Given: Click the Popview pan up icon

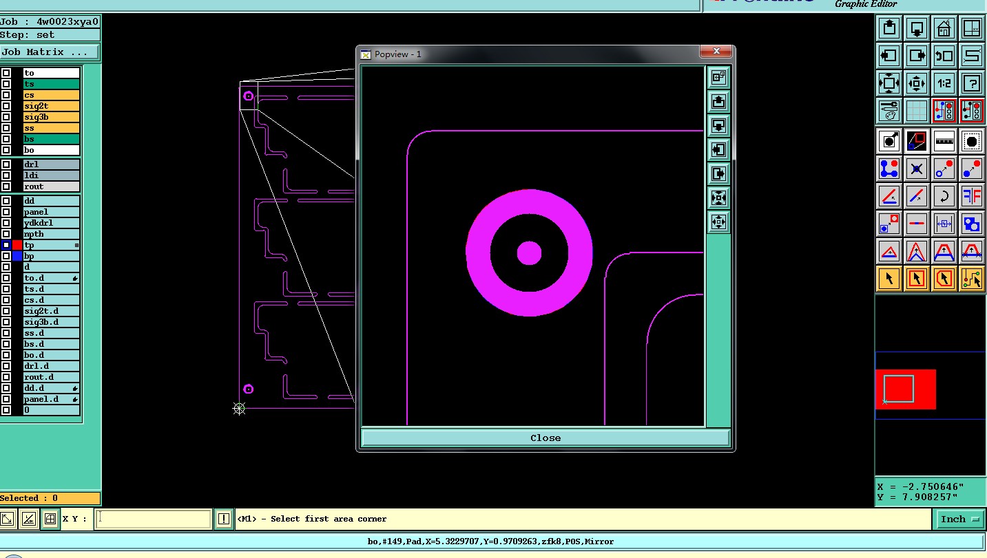Looking at the screenshot, I should (718, 102).
